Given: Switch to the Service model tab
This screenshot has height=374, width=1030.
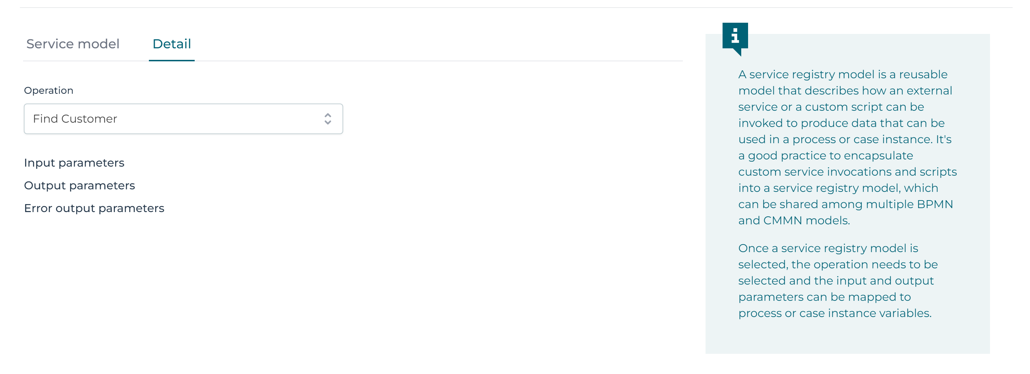Looking at the screenshot, I should click(73, 44).
